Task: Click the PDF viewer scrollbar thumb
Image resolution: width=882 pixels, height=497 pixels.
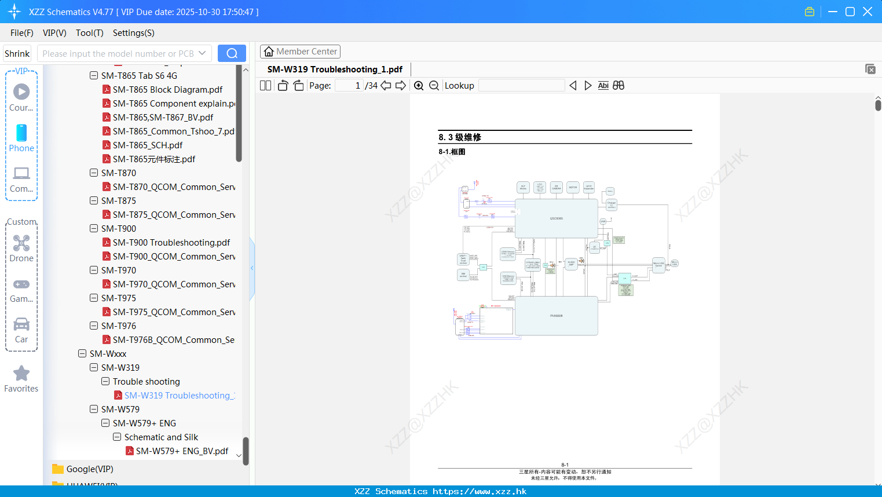Action: [878, 105]
